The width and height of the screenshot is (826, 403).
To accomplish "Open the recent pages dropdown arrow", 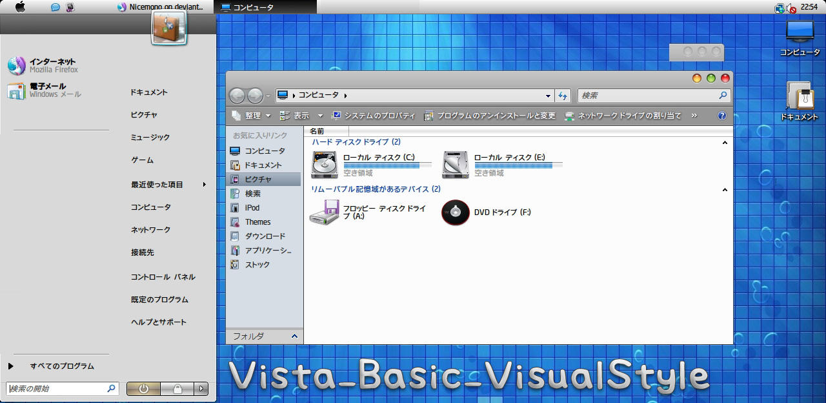I will pos(268,96).
